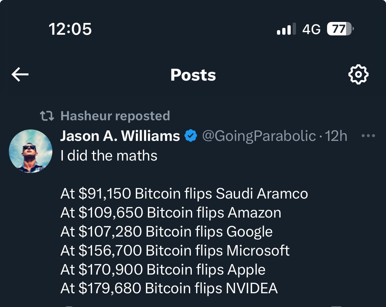Click the repost arrows icon
The height and width of the screenshot is (307, 386).
pos(46,116)
